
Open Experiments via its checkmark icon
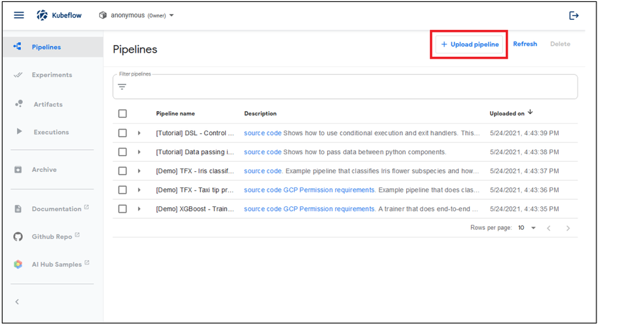(18, 75)
